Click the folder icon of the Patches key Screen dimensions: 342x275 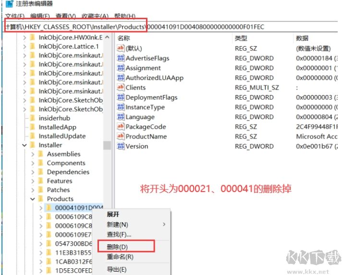pos(40,190)
